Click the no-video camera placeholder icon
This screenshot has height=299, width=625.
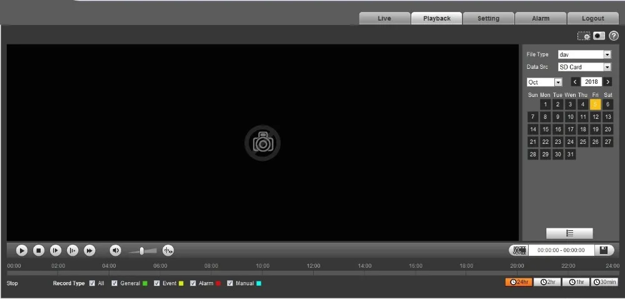pyautogui.click(x=262, y=143)
